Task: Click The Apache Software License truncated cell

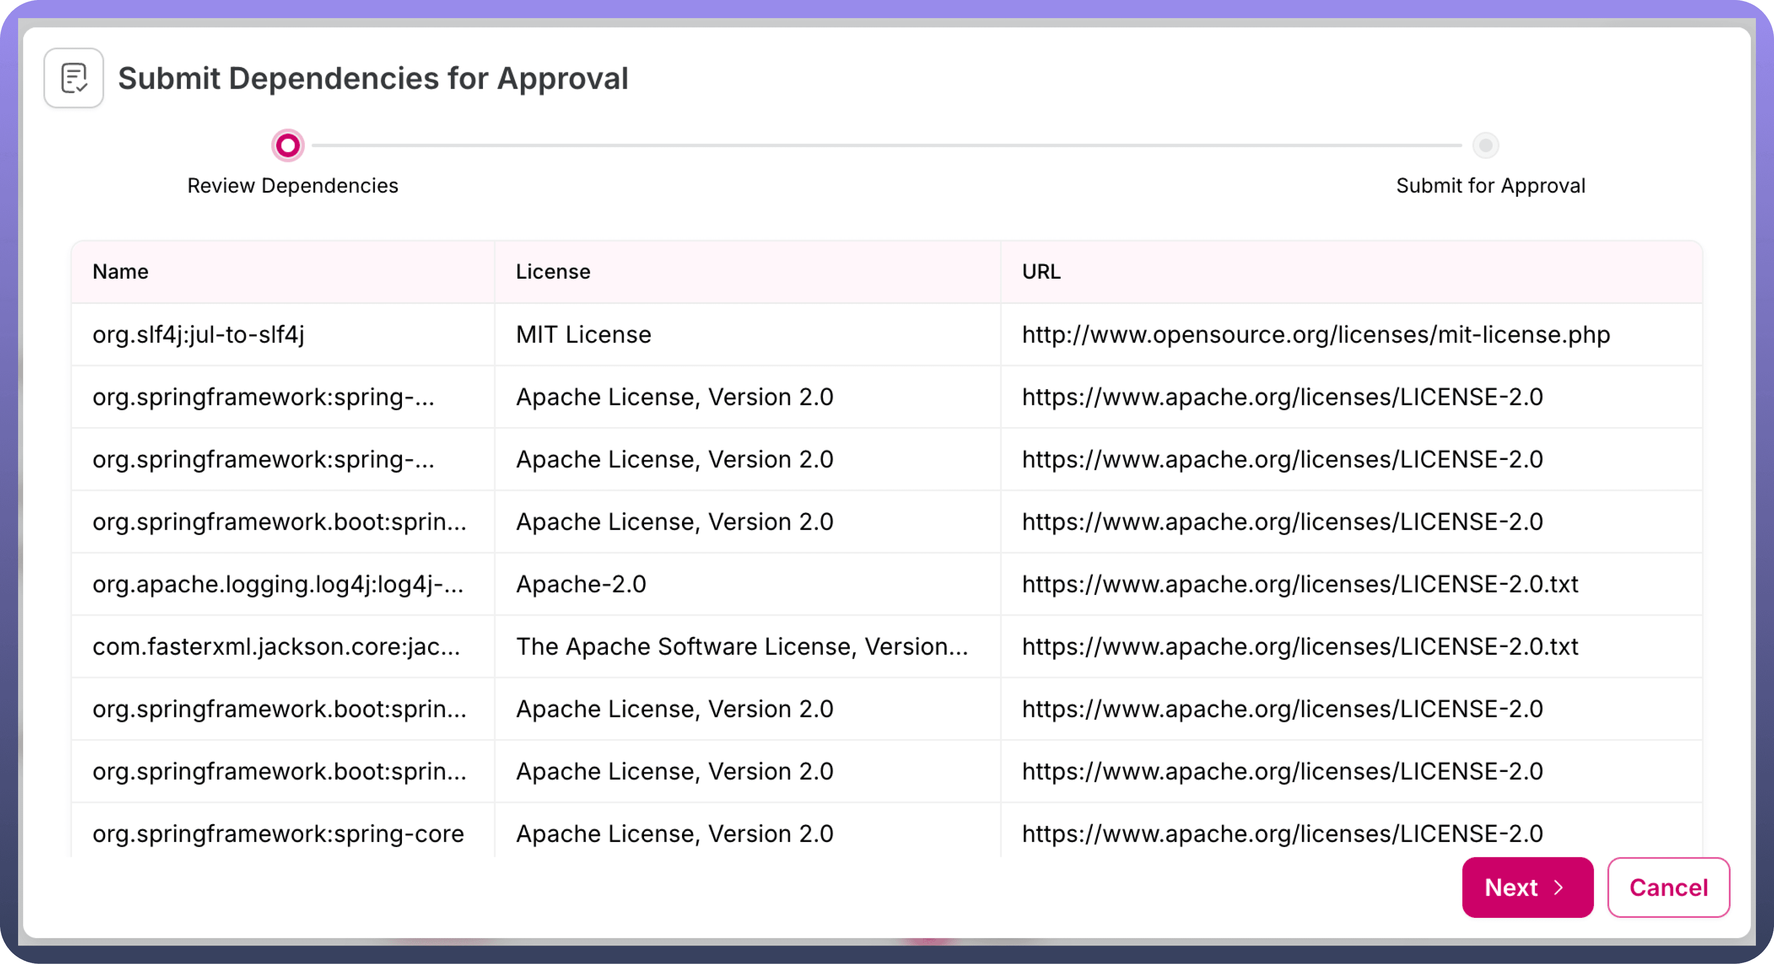Action: pos(742,646)
